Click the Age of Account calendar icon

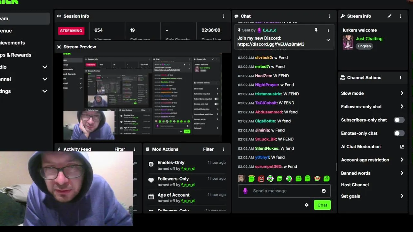point(151,197)
